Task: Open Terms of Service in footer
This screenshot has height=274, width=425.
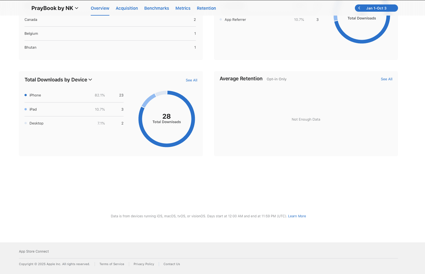Action: tap(112, 264)
